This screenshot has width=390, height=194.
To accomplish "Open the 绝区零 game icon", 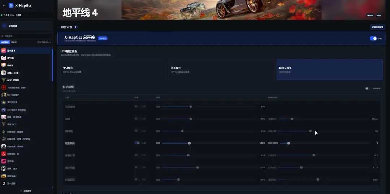I will 4,65.
